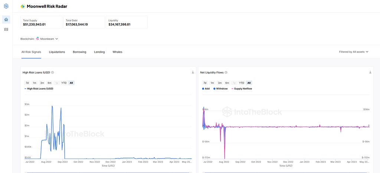The width and height of the screenshot is (380, 173).
Task: Set High Risk Loans chart range to 7d
Action: pyautogui.click(x=27, y=83)
